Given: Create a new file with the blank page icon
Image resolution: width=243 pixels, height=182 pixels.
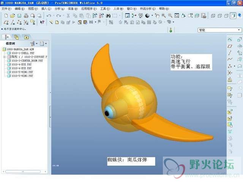Looking at the screenshot, I should click(6, 16).
